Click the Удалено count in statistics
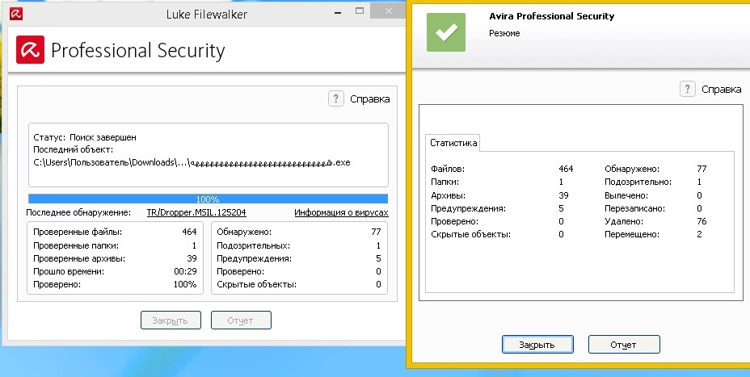Image resolution: width=750 pixels, height=377 pixels. [x=702, y=221]
